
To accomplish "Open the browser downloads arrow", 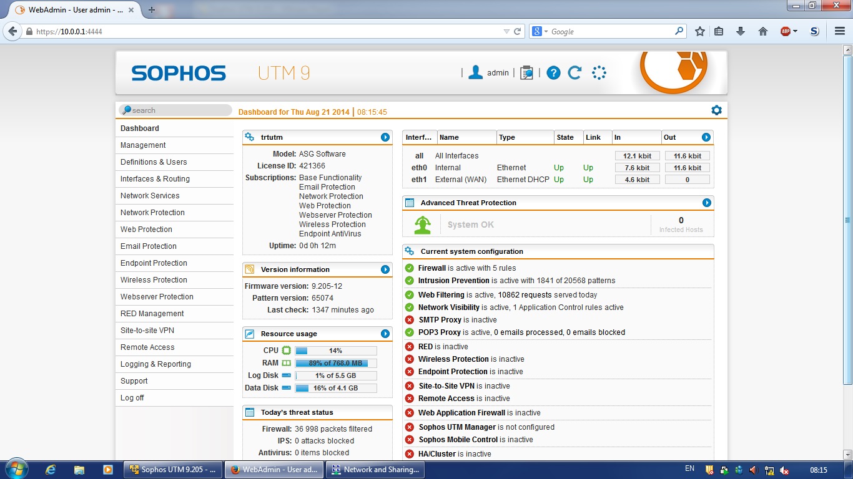I will click(741, 31).
